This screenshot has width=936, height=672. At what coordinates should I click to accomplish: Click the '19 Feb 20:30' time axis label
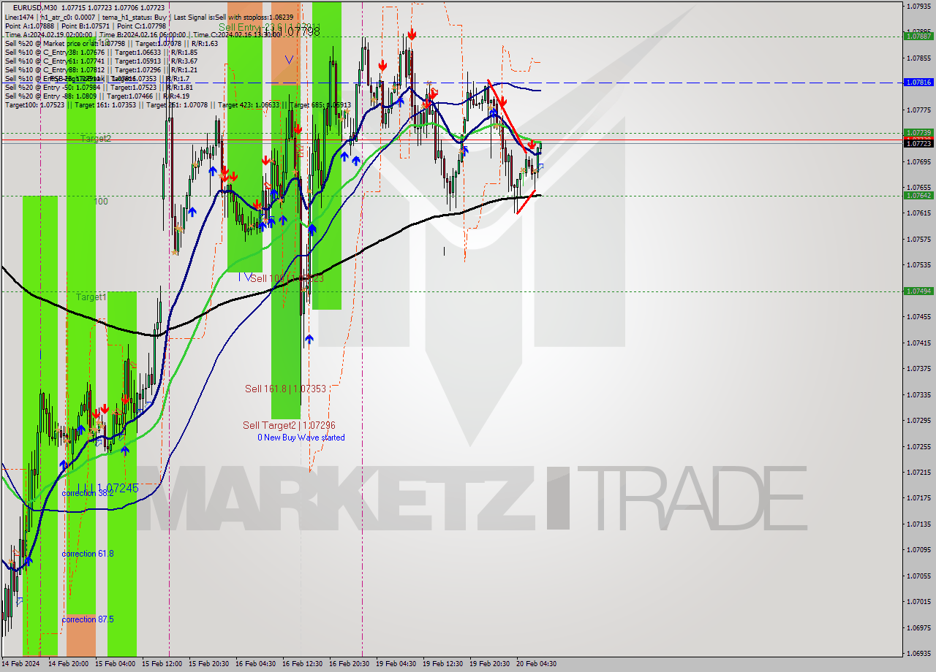[489, 664]
